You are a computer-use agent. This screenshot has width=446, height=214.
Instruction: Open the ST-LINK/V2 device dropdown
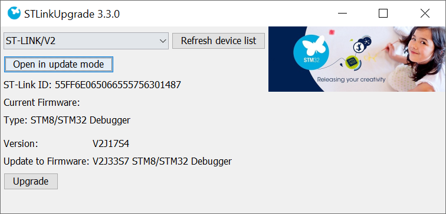point(86,41)
